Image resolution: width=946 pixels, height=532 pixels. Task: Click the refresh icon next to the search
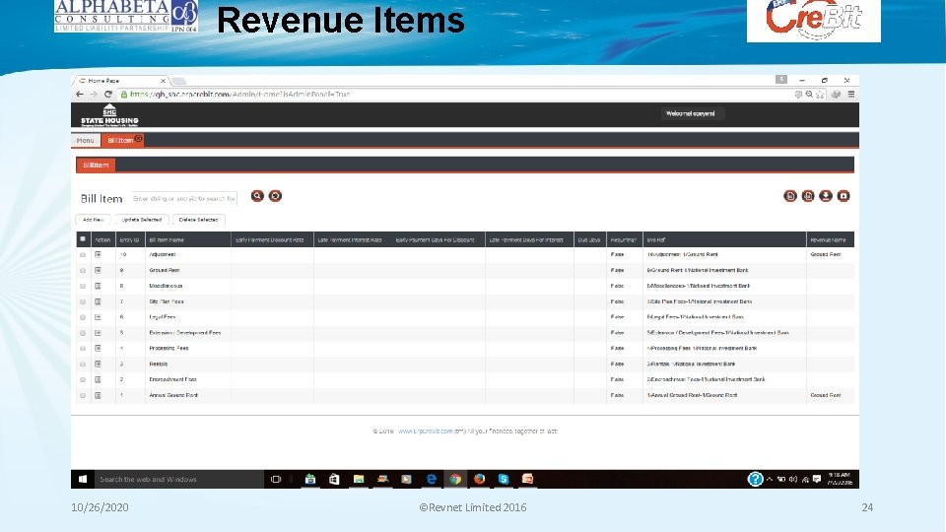pos(275,196)
